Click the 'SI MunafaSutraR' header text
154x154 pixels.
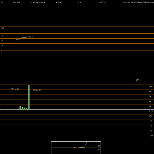[38, 2]
